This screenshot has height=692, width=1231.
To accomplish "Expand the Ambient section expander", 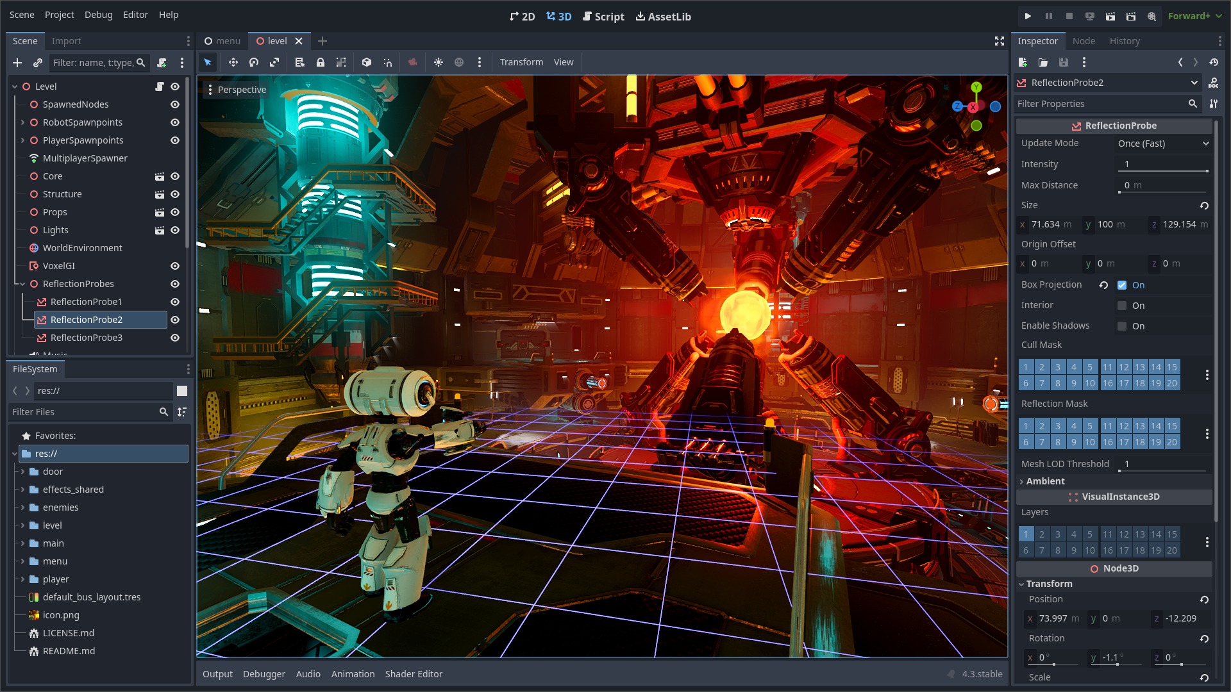I will tap(1047, 481).
